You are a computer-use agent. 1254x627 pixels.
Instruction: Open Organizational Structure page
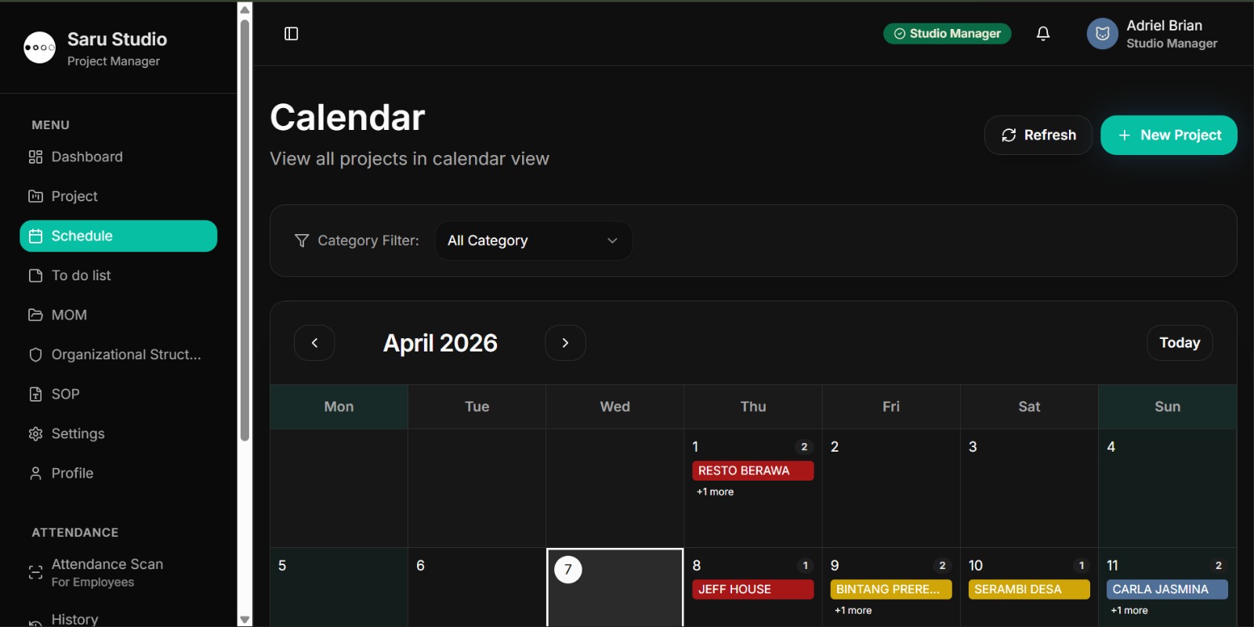118,355
